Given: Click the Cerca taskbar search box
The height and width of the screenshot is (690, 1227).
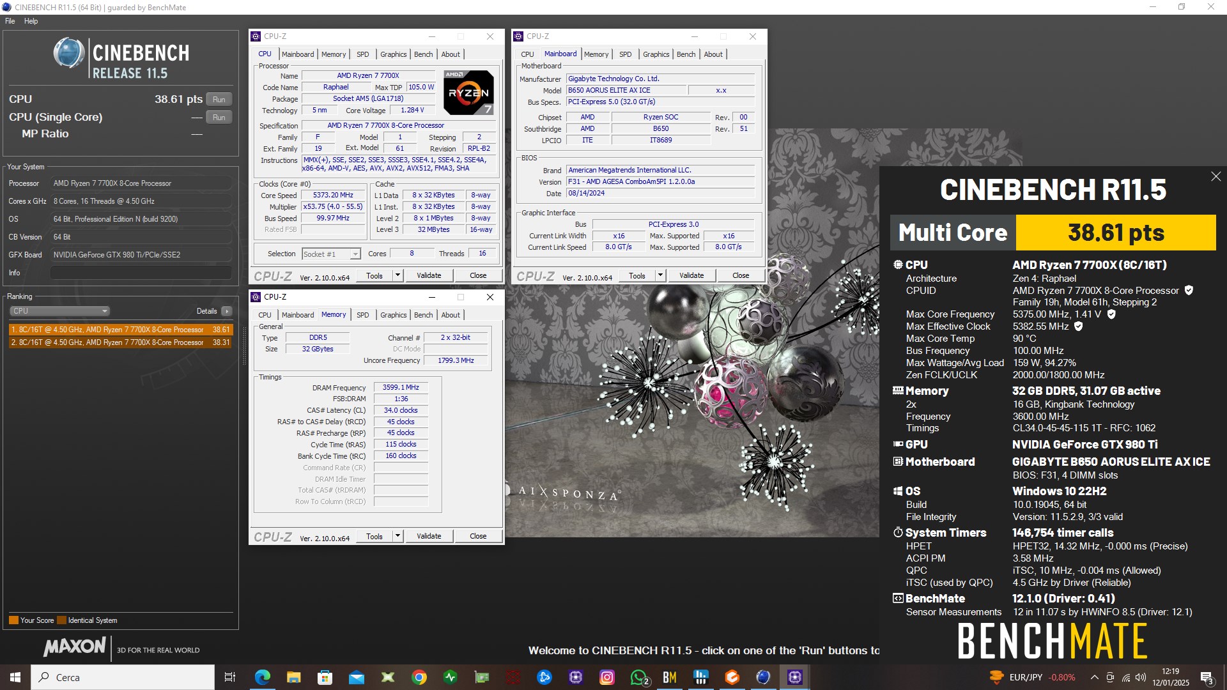Looking at the screenshot, I should [123, 677].
